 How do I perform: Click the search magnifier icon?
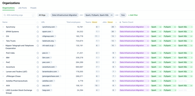coord(5,15)
